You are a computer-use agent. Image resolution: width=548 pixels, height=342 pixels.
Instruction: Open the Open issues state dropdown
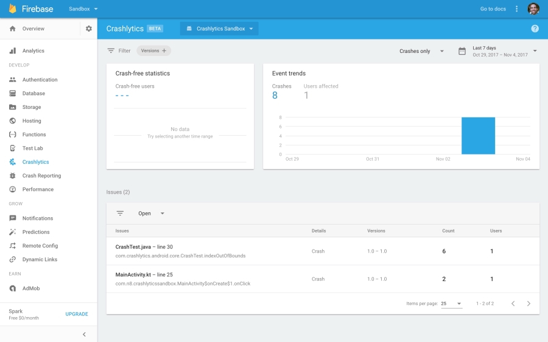(x=151, y=214)
